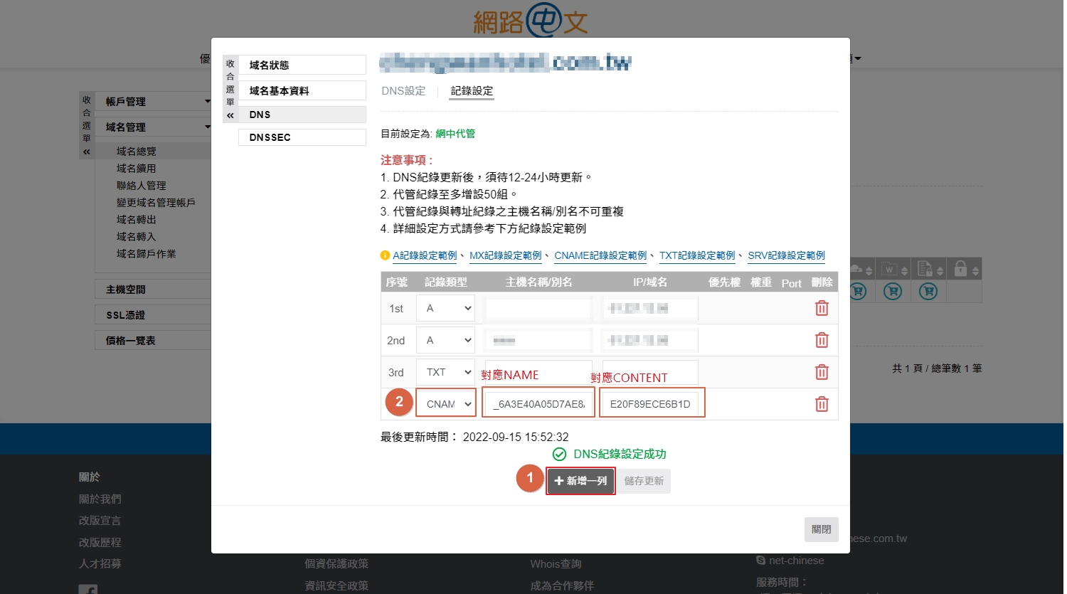Open the CNAME record type dropdown
The image size is (1067, 594).
(446, 404)
